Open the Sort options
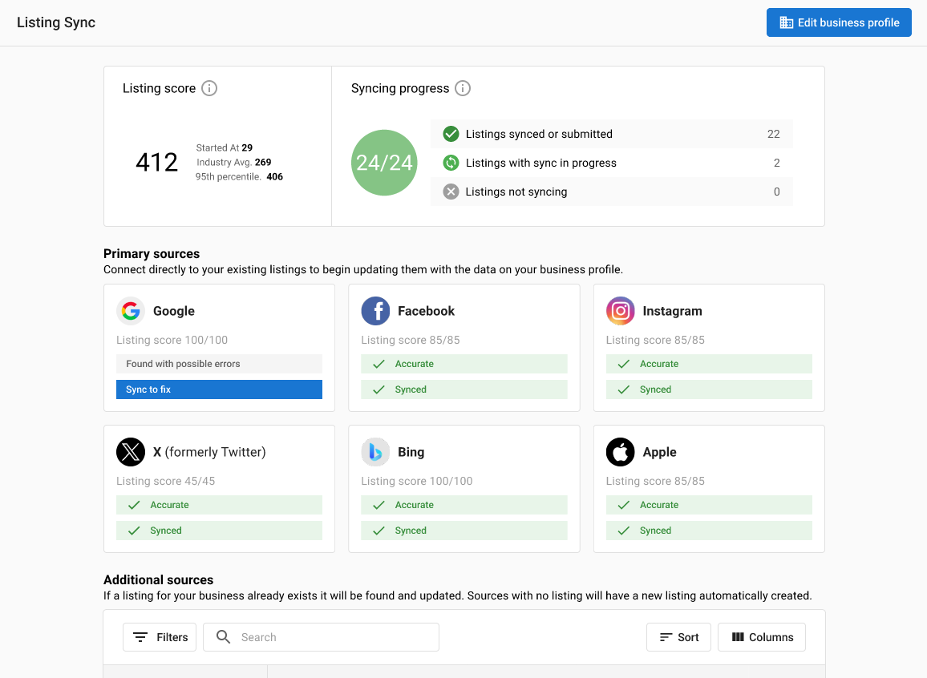The width and height of the screenshot is (927, 678). coord(678,637)
